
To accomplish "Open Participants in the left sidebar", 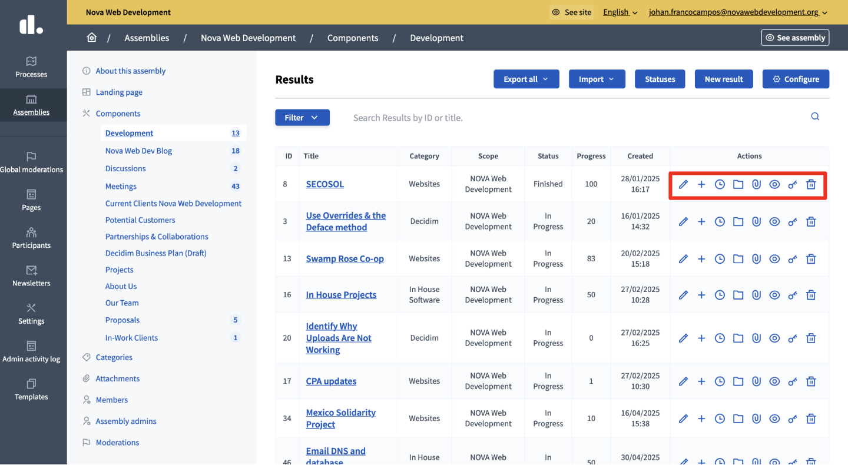I will pos(31,238).
